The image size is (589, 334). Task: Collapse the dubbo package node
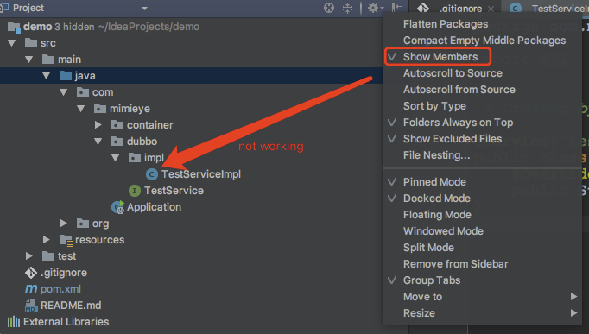point(98,142)
